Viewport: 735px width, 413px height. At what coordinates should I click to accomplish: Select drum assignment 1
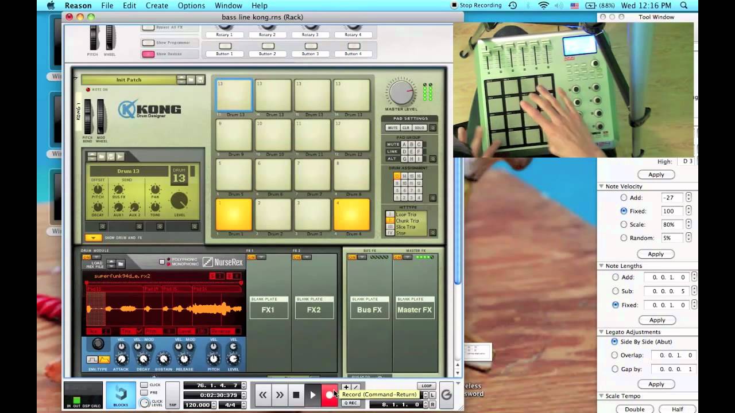point(397,197)
